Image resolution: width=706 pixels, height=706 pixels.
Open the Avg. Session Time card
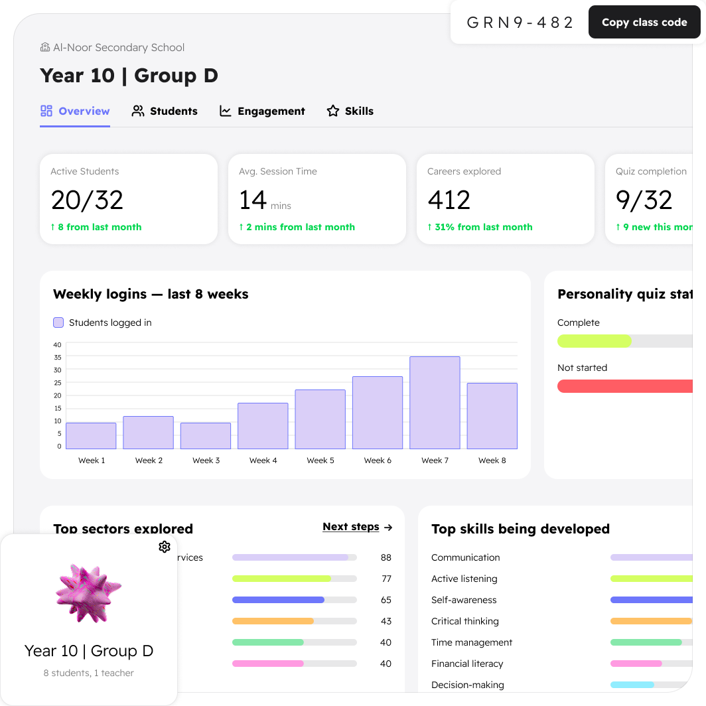(317, 199)
